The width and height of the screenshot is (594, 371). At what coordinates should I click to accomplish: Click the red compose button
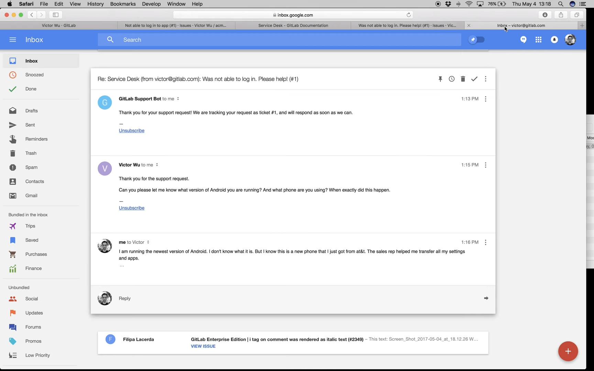click(568, 351)
